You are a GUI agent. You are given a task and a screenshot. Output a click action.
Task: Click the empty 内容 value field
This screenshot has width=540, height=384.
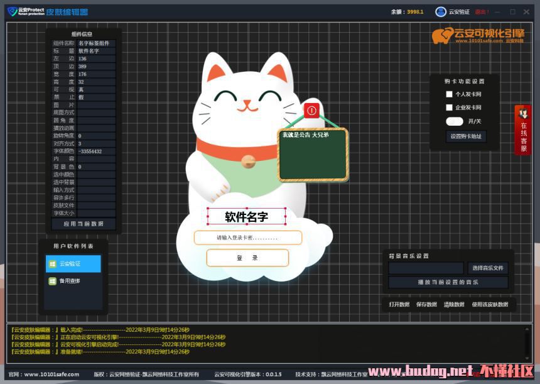coord(97,159)
